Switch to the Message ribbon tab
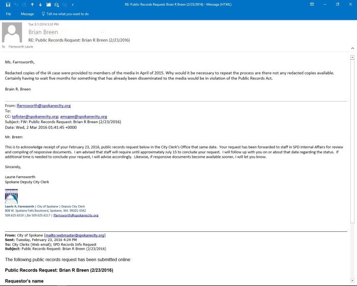 [27, 14]
